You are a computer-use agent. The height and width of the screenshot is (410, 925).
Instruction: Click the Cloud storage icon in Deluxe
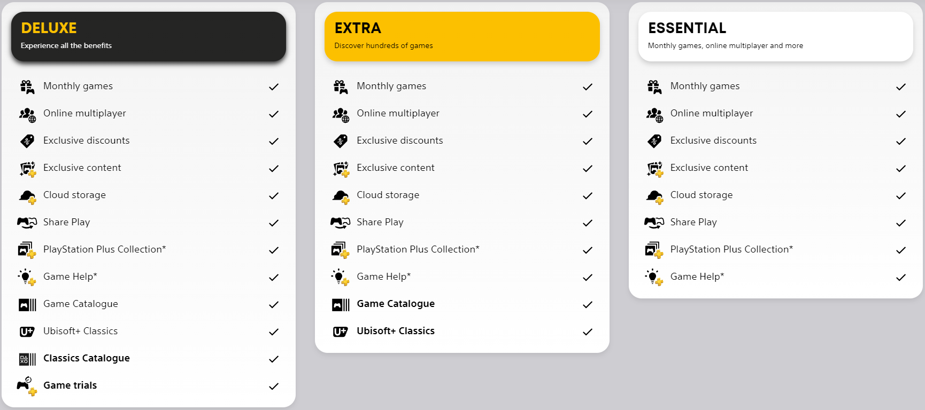pos(27,196)
